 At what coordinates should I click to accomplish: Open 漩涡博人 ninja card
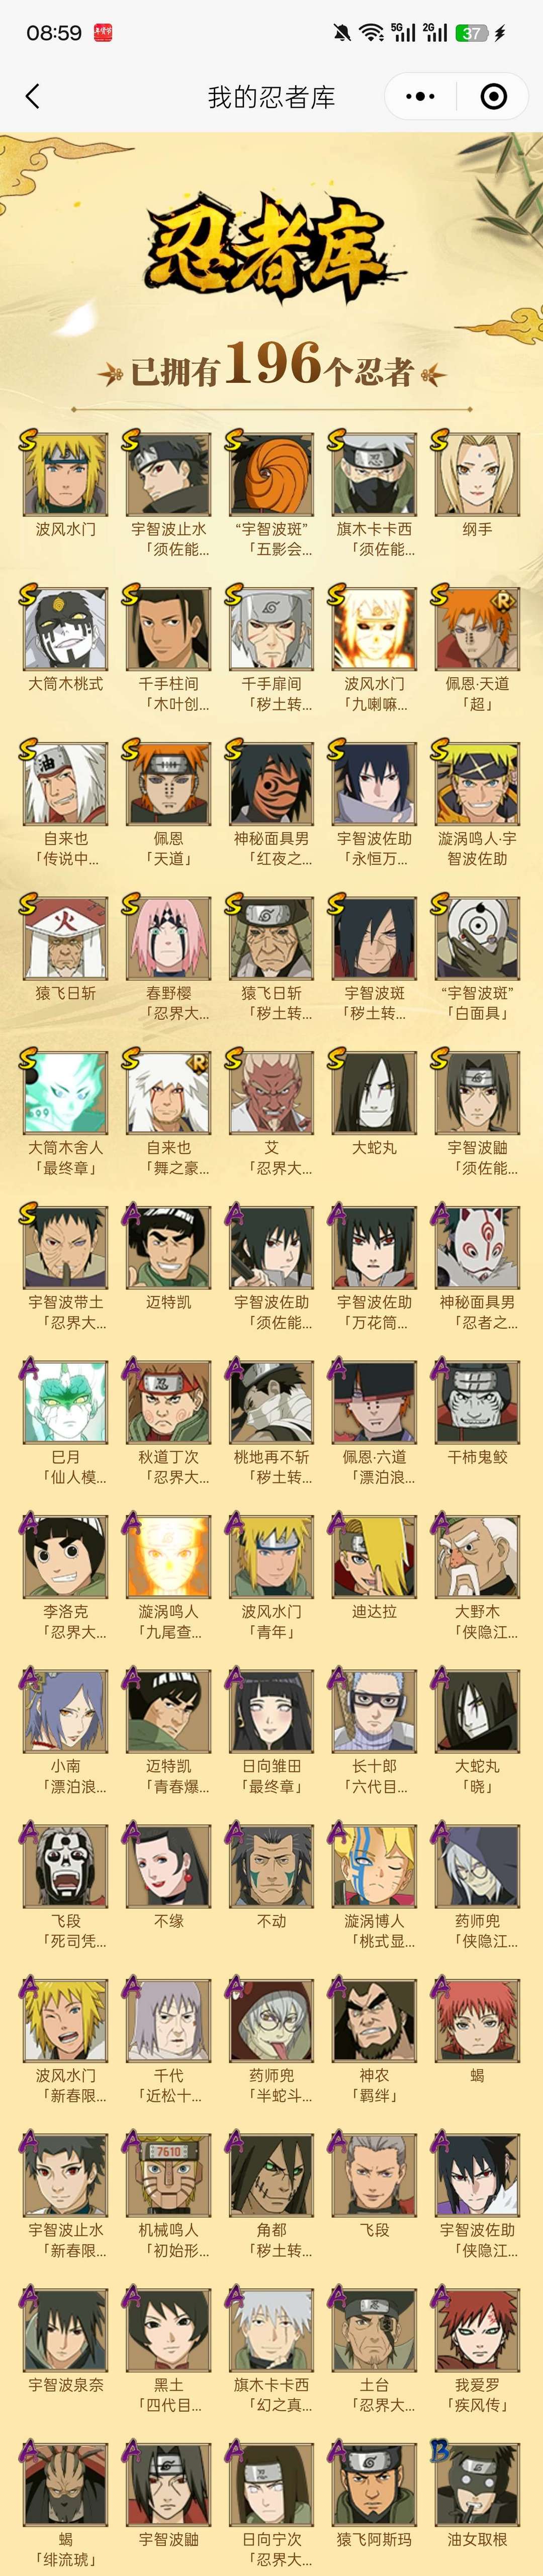374,1866
